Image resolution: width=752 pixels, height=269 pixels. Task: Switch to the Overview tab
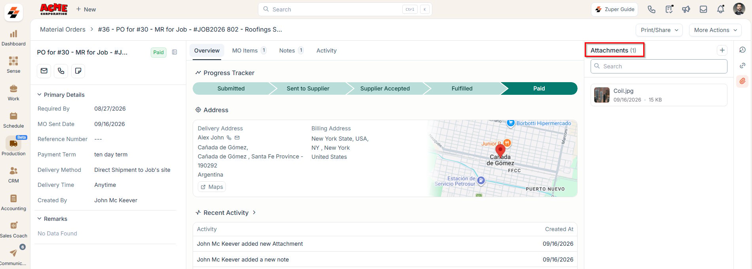point(207,51)
